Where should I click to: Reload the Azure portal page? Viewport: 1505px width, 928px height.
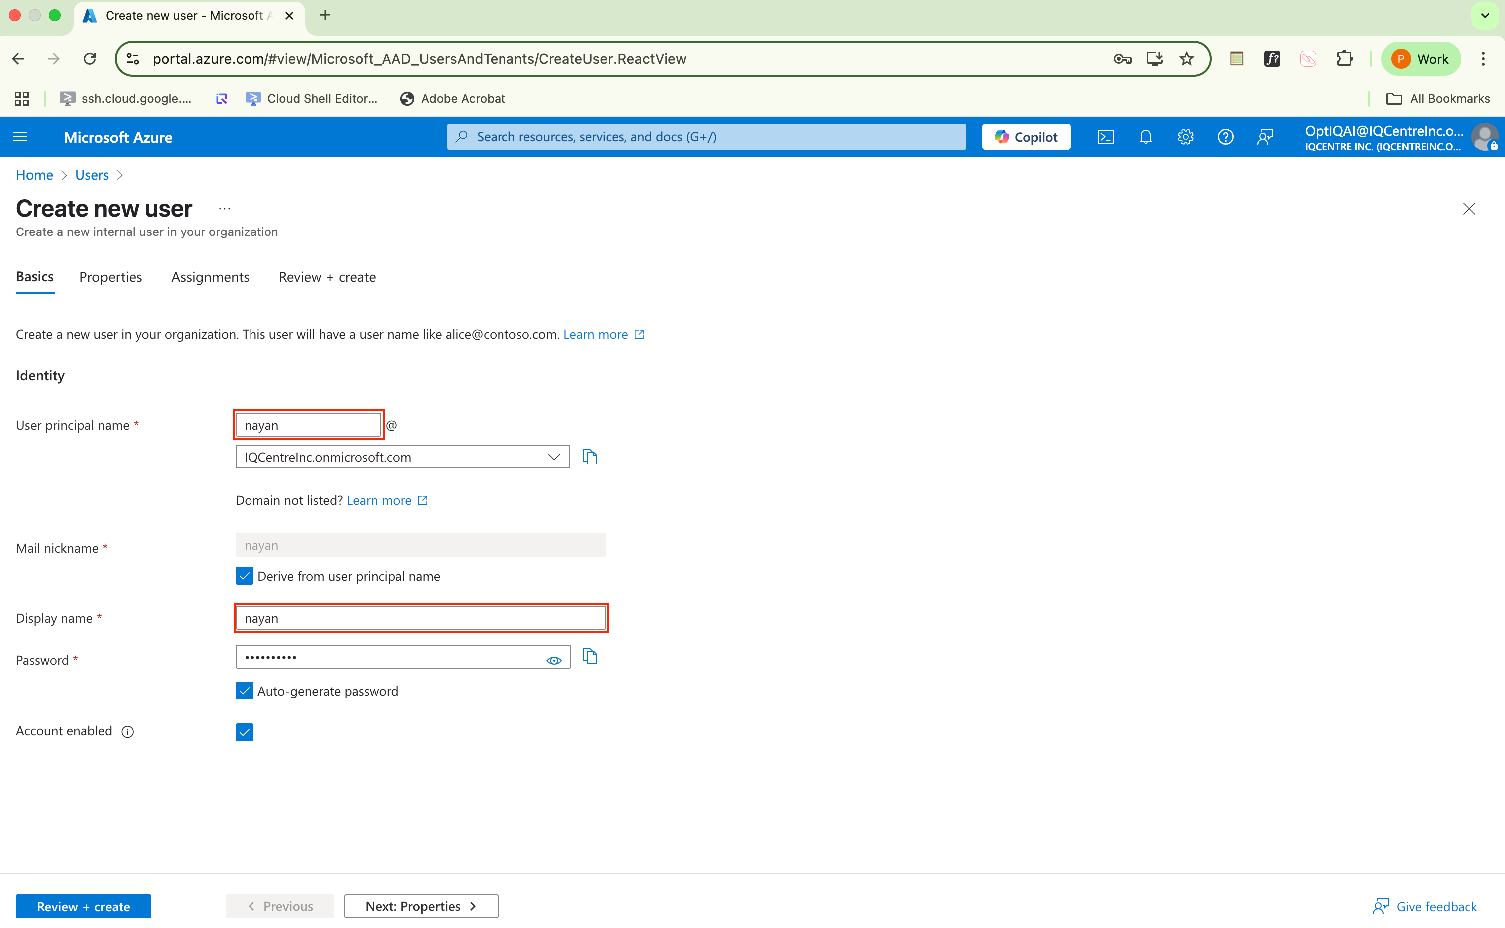coord(90,59)
